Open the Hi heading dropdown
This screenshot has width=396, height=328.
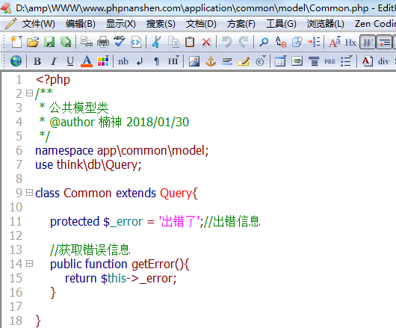click(173, 61)
